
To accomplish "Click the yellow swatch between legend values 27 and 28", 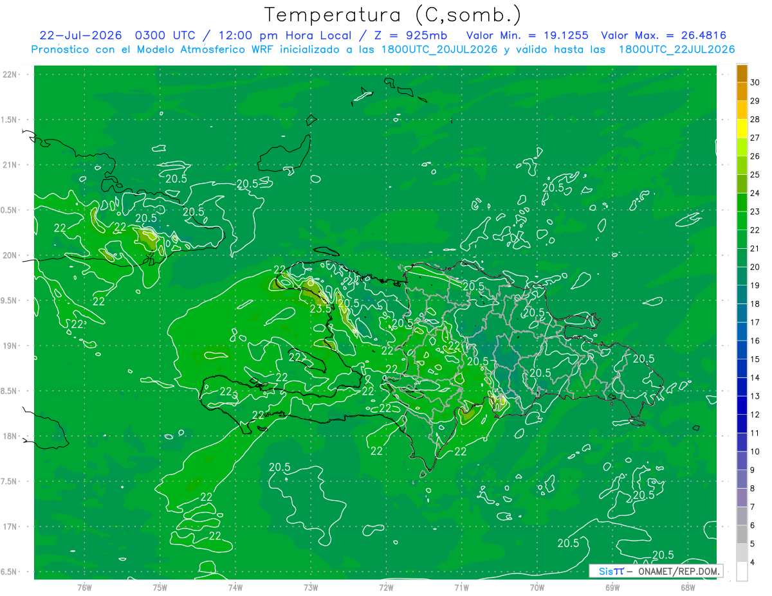I will pos(742,129).
